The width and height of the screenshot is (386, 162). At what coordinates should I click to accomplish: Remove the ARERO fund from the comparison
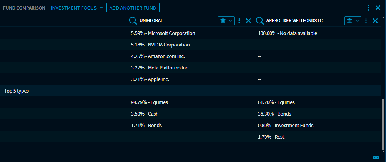point(375,21)
